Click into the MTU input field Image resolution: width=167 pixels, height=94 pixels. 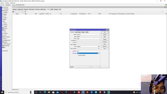point(88,39)
